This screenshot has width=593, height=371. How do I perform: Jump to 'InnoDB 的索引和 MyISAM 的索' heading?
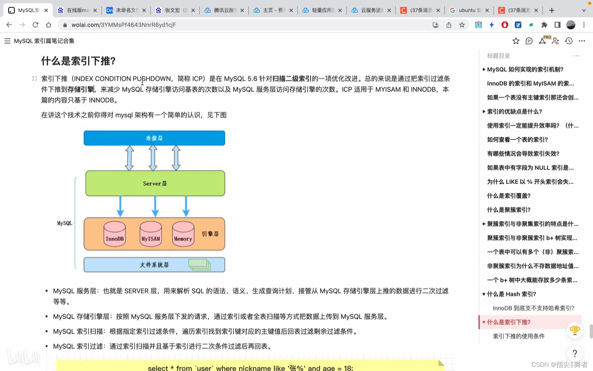[x=531, y=83]
